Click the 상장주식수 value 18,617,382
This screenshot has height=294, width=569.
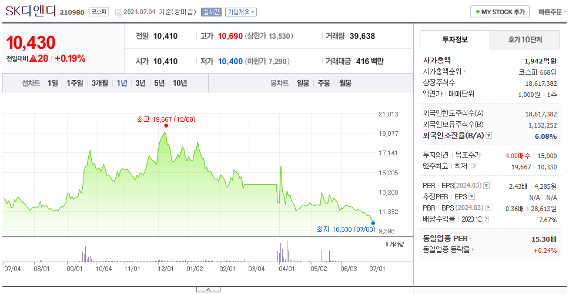pyautogui.click(x=541, y=83)
